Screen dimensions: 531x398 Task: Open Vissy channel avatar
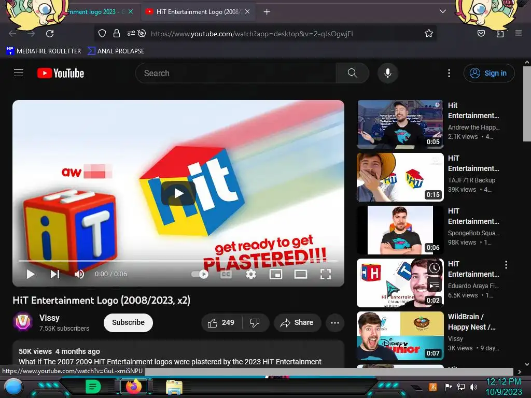pyautogui.click(x=23, y=321)
